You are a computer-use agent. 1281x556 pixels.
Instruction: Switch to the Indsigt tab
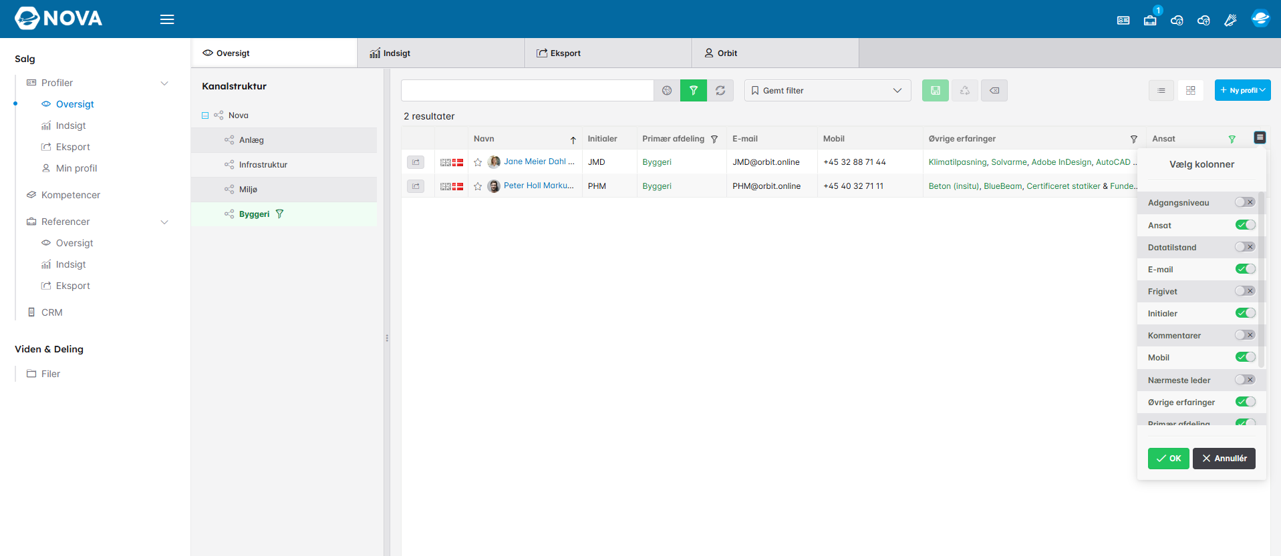pos(441,53)
